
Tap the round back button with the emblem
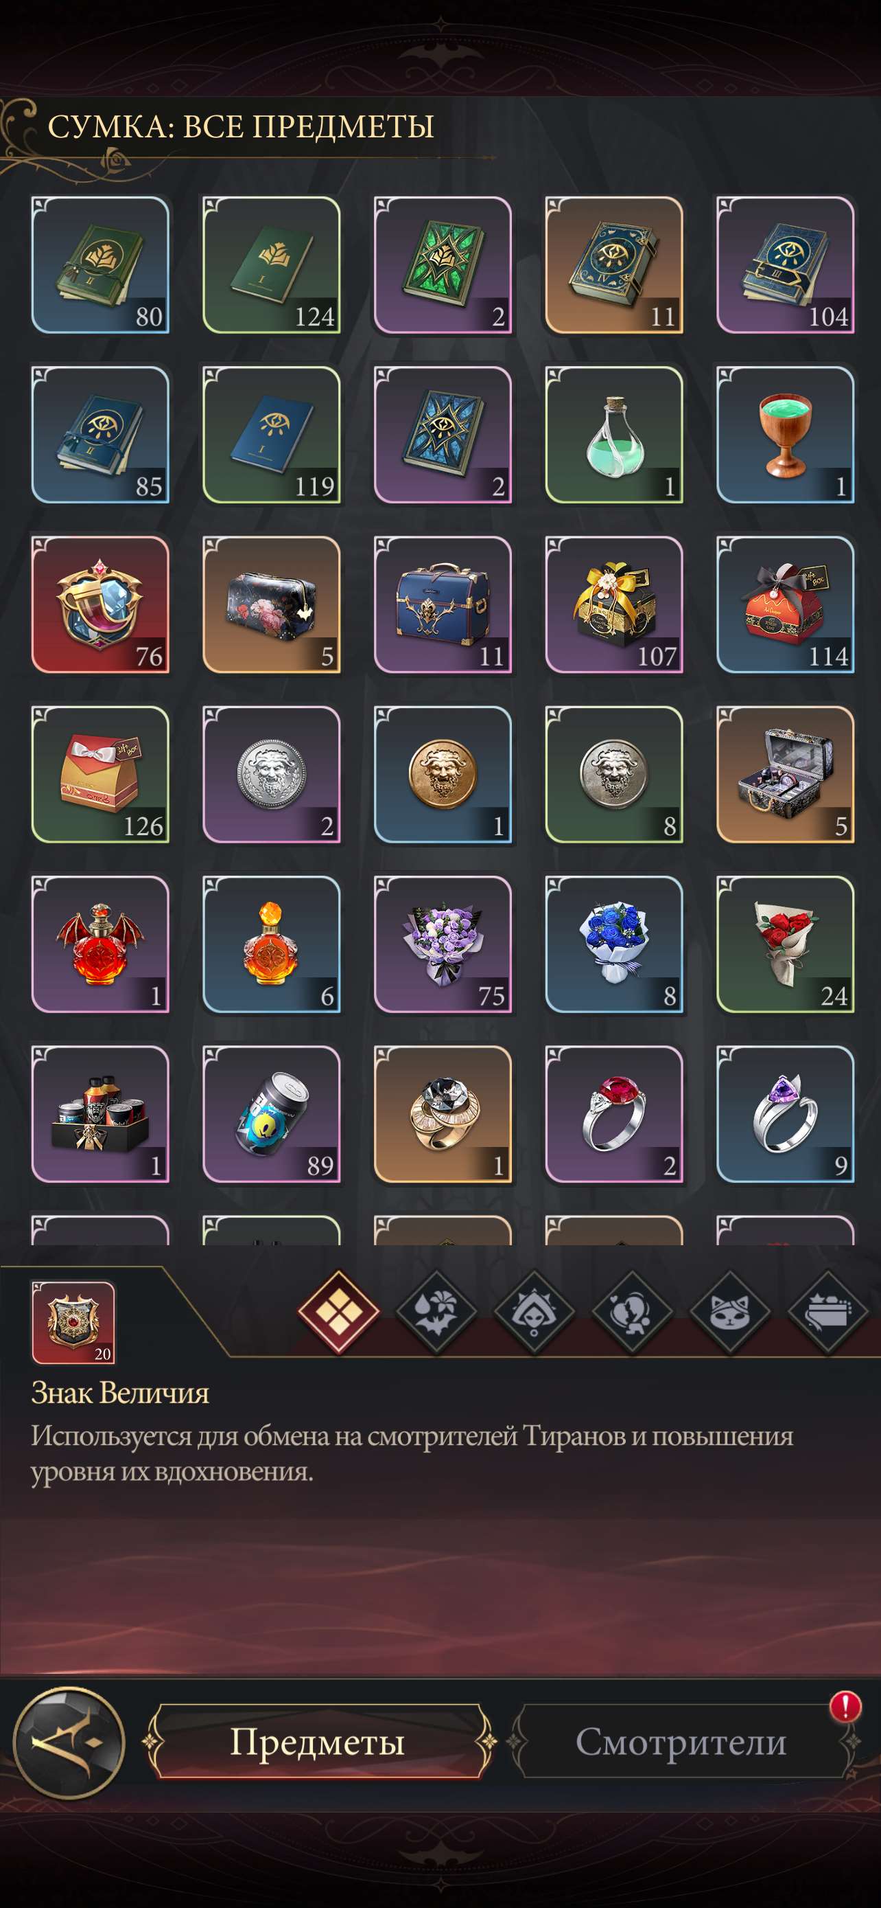pos(69,1742)
